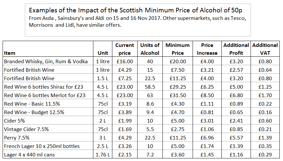Select the Item column header
Image resolution: width=283 pixels, height=161 pixels.
10,53
